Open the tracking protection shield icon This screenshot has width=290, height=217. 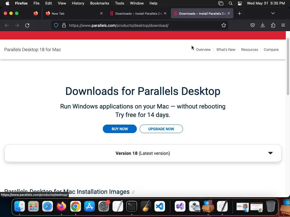[x=56, y=25]
